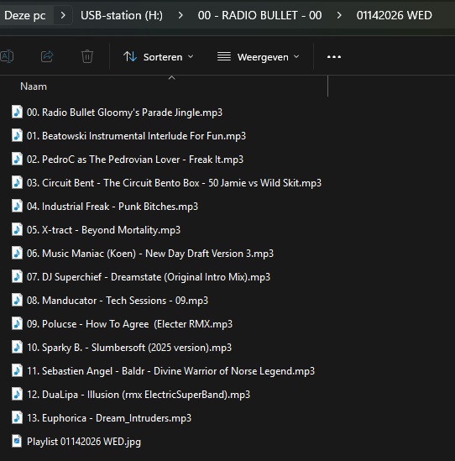Expand chevron after Deze pc

coord(63,15)
